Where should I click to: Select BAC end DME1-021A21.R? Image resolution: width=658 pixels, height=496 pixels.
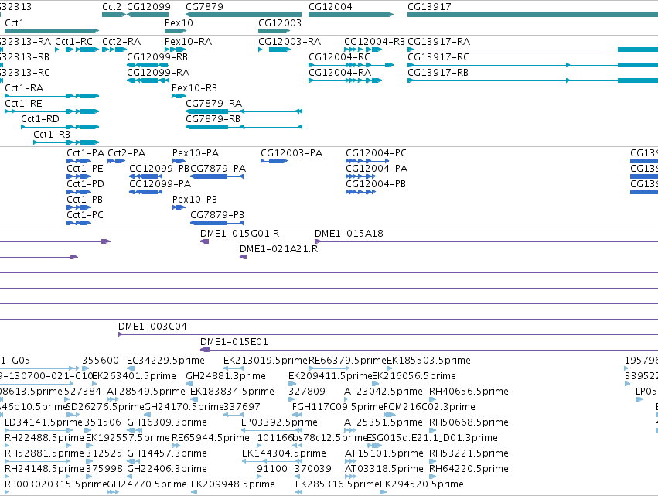(x=278, y=249)
